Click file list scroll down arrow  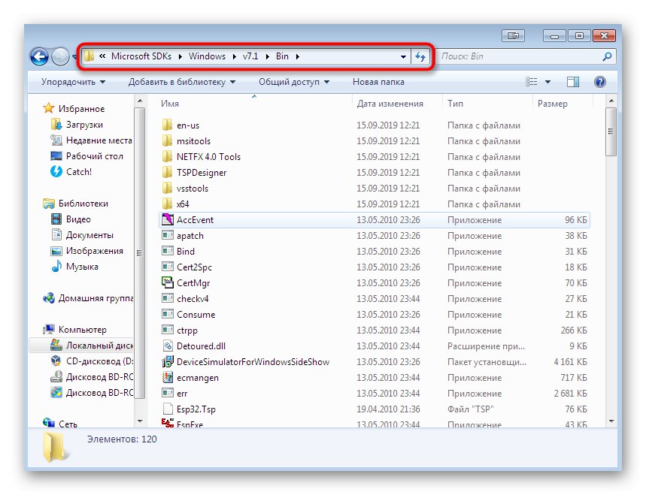tap(611, 421)
